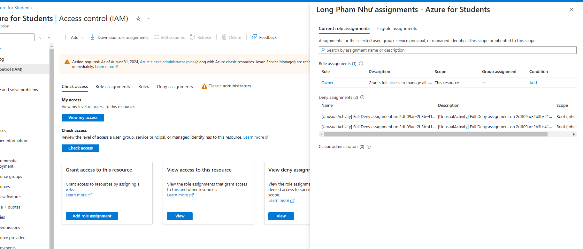The height and width of the screenshot is (249, 583).
Task: Click Add condition link in the Owner row
Action: [533, 83]
